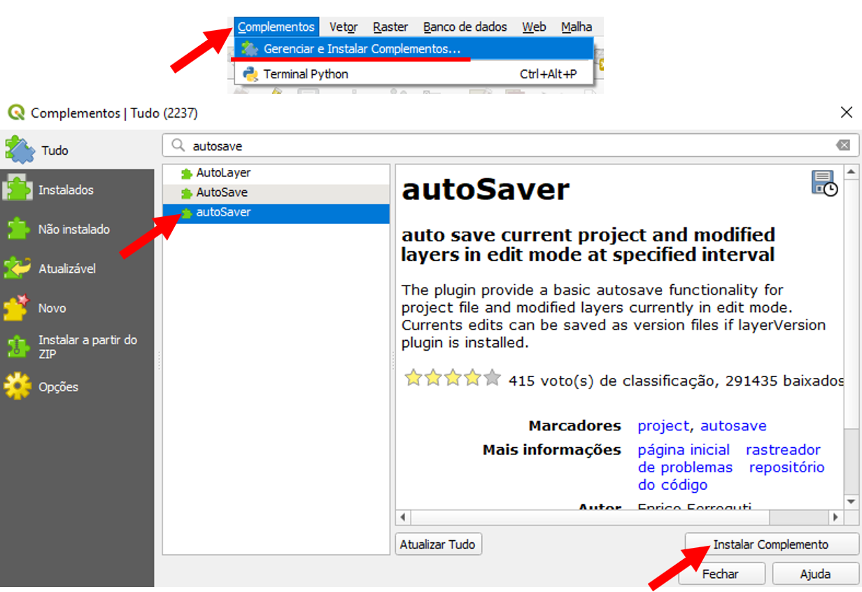Open Instalar a partir do ZIP icon
862x592 pixels.
[x=17, y=346]
